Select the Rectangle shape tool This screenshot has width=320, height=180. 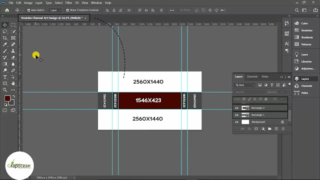5,83
